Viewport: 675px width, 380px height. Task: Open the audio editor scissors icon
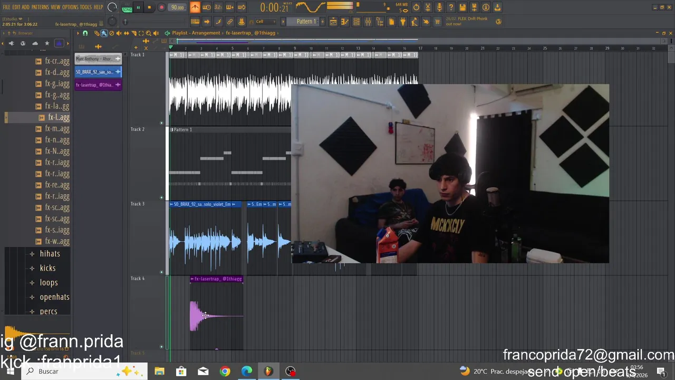point(428,7)
